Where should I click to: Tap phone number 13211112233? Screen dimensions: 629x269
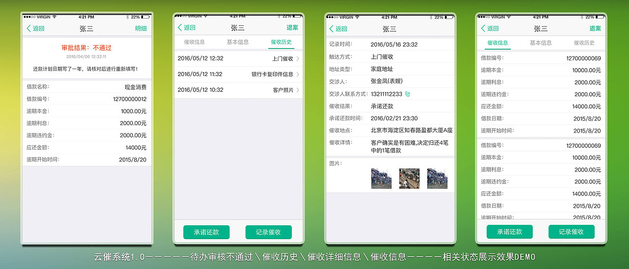(x=386, y=94)
